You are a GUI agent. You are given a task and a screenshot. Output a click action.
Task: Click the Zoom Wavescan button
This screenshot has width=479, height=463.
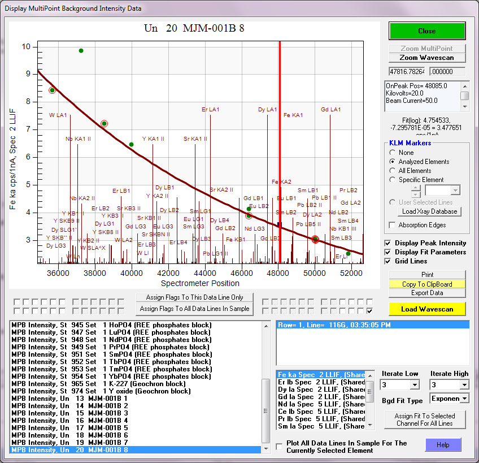tap(427, 58)
